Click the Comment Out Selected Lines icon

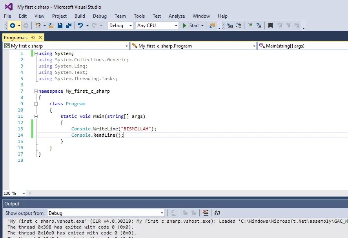point(250,26)
